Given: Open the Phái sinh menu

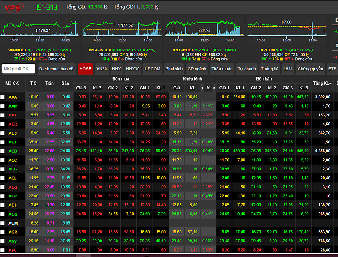Looking at the screenshot, I should click(x=174, y=69).
